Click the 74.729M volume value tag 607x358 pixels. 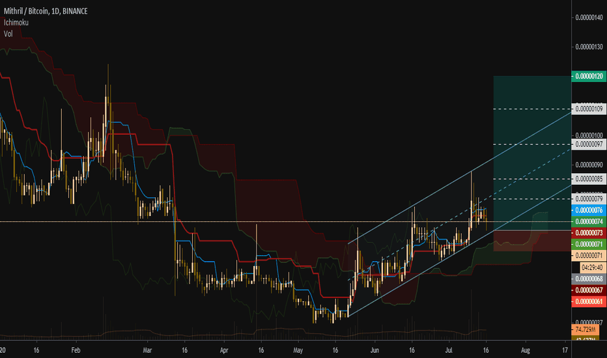[x=585, y=330]
